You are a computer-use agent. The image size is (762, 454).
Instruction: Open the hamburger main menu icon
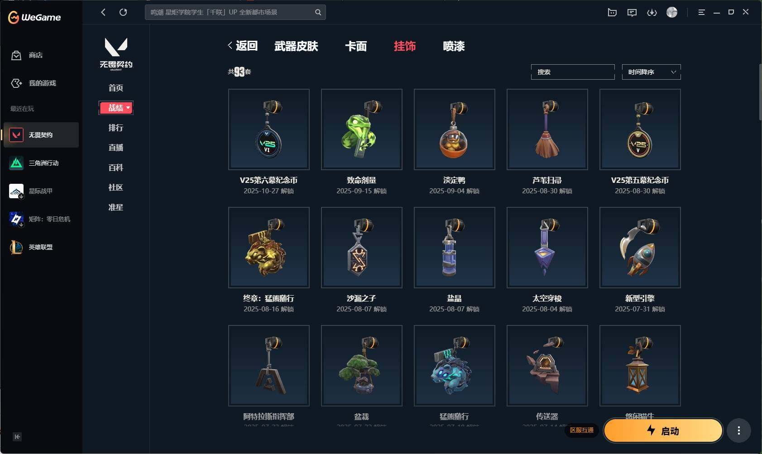(701, 12)
